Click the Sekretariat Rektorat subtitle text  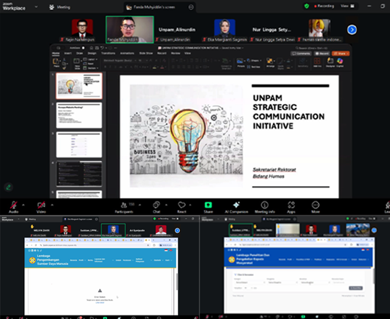pyautogui.click(x=274, y=169)
